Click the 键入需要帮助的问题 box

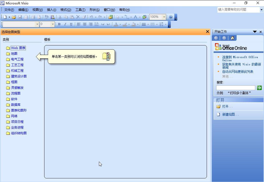click(239, 10)
